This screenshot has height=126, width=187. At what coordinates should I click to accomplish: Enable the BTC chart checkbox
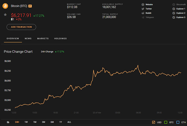tap(166, 122)
